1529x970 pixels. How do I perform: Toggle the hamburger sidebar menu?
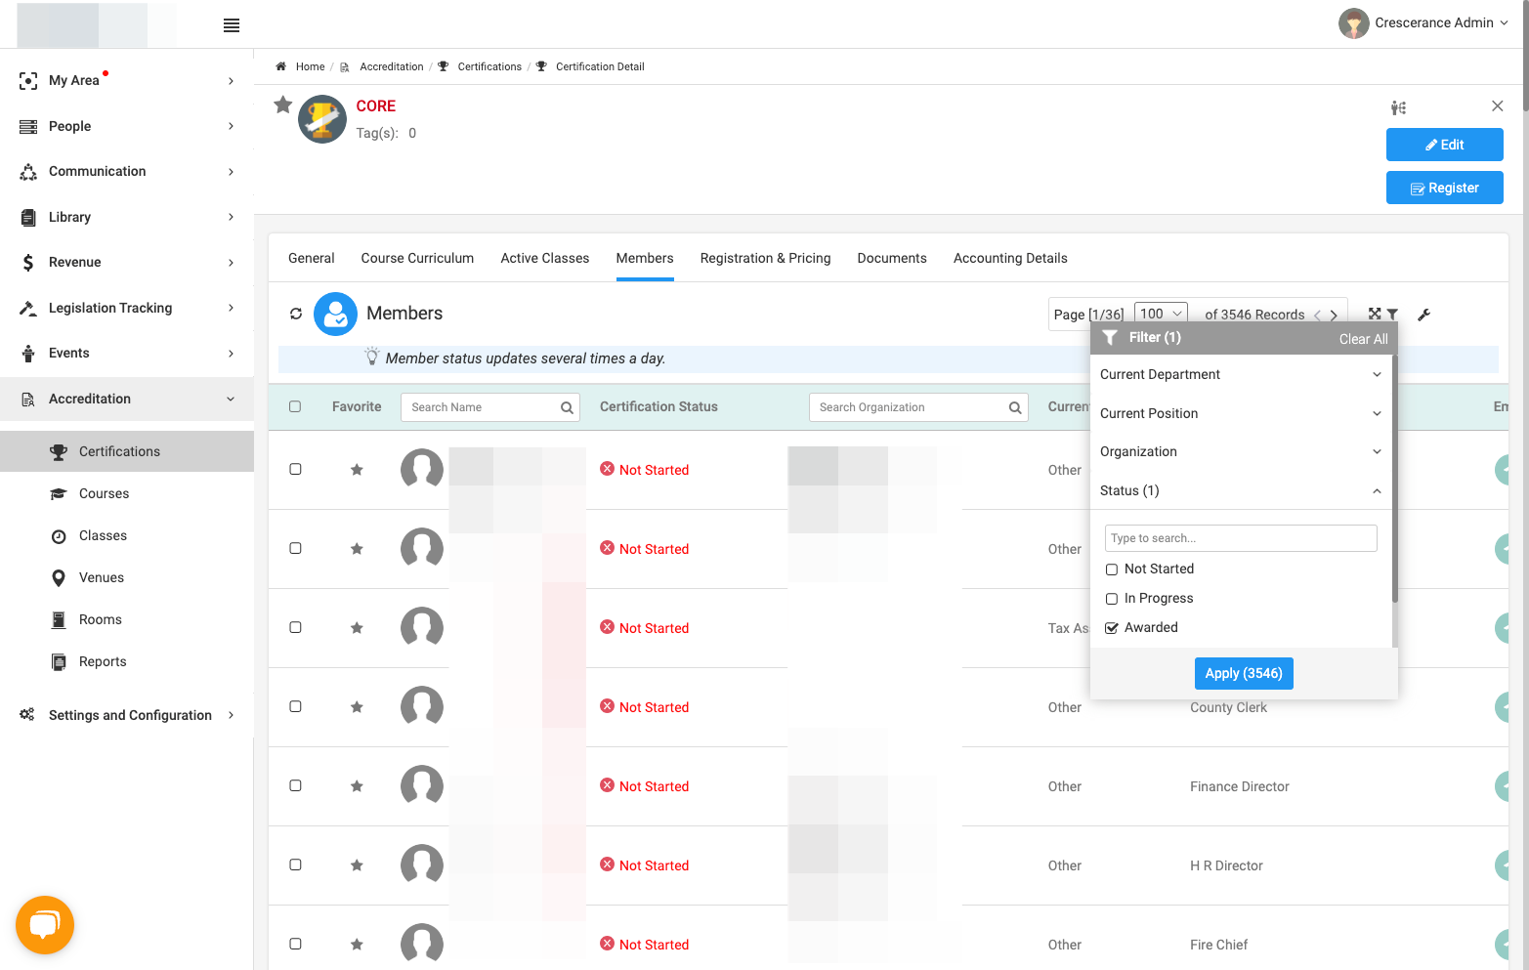(232, 25)
